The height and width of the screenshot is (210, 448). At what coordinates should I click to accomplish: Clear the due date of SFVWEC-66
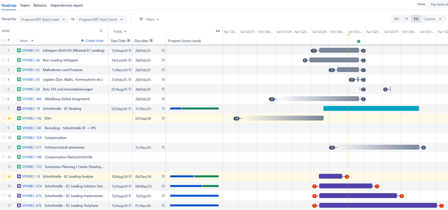point(163,60)
